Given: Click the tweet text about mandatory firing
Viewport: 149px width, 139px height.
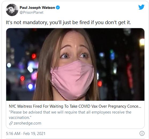Looking at the screenshot, I should (x=68, y=22).
